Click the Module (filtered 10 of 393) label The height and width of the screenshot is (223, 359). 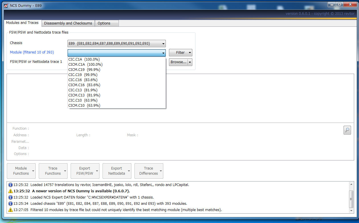point(32,52)
